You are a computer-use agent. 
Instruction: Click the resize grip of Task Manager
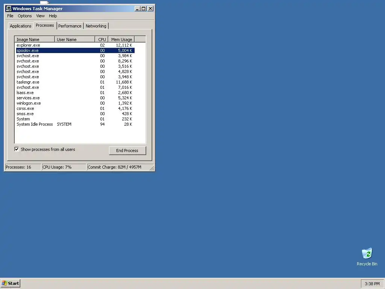coord(152,168)
